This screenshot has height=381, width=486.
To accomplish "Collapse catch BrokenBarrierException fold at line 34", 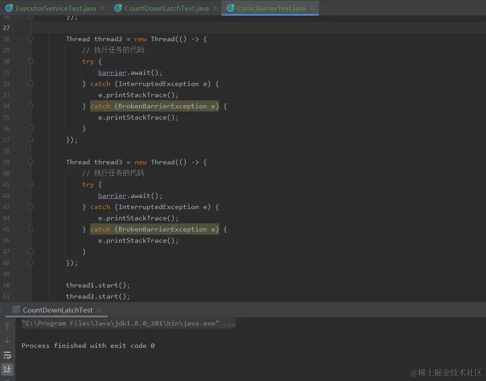I will point(30,106).
